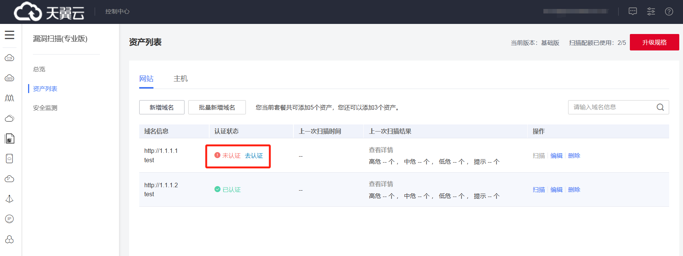
Task: Click the 操作 column header
Action: [x=539, y=131]
